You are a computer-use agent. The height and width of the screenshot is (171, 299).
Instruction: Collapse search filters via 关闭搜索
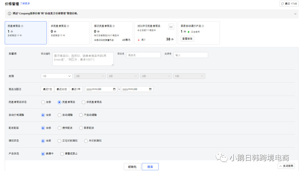click(x=286, y=166)
